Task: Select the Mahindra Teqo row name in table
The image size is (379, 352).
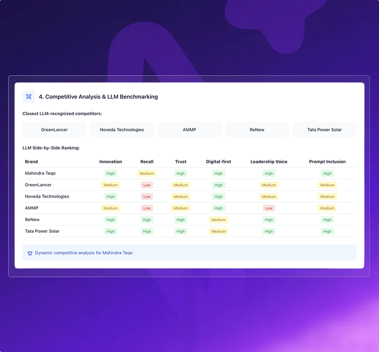Action: point(40,173)
